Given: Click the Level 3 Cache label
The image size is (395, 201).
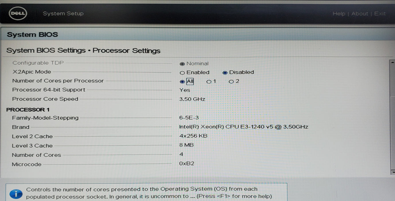Looking at the screenshot, I should [32, 146].
